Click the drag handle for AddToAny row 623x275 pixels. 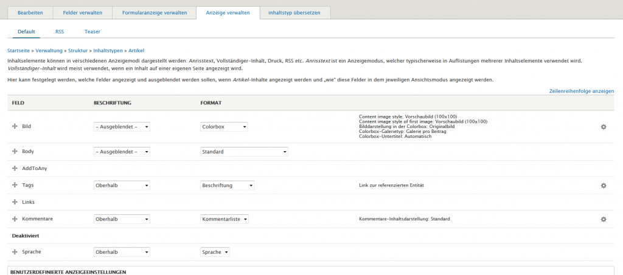(x=15, y=168)
